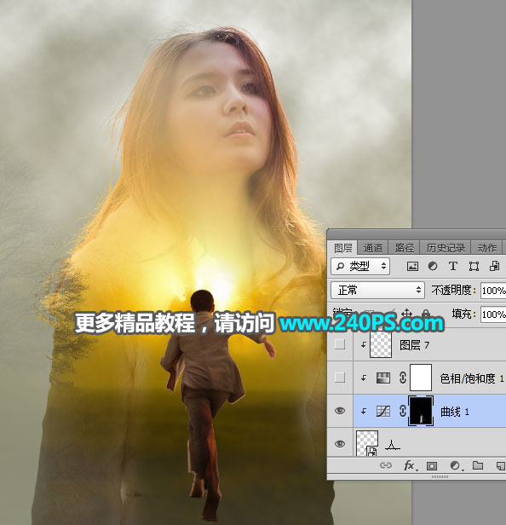Viewport: 506px width, 525px height.
Task: Create a new group with folder icon
Action: (478, 465)
